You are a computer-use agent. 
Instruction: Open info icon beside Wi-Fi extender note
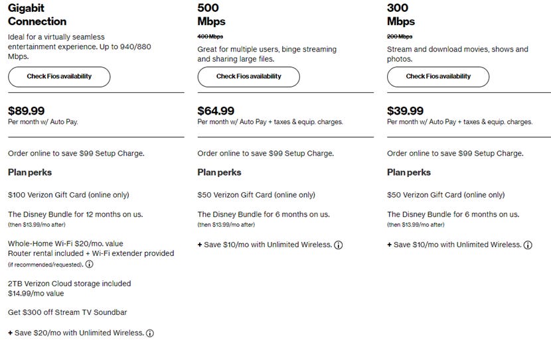coord(89,264)
